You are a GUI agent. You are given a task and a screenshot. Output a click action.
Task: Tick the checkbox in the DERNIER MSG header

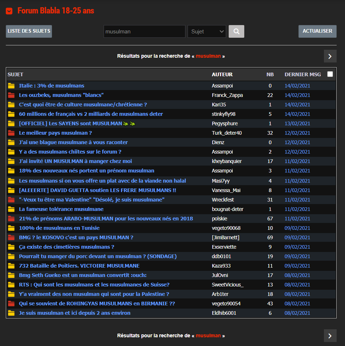tap(330, 74)
